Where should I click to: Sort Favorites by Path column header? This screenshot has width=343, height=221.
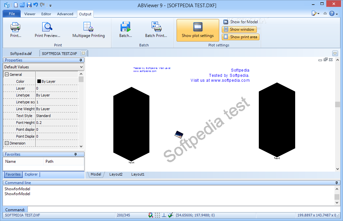pyautogui.click(x=64, y=161)
